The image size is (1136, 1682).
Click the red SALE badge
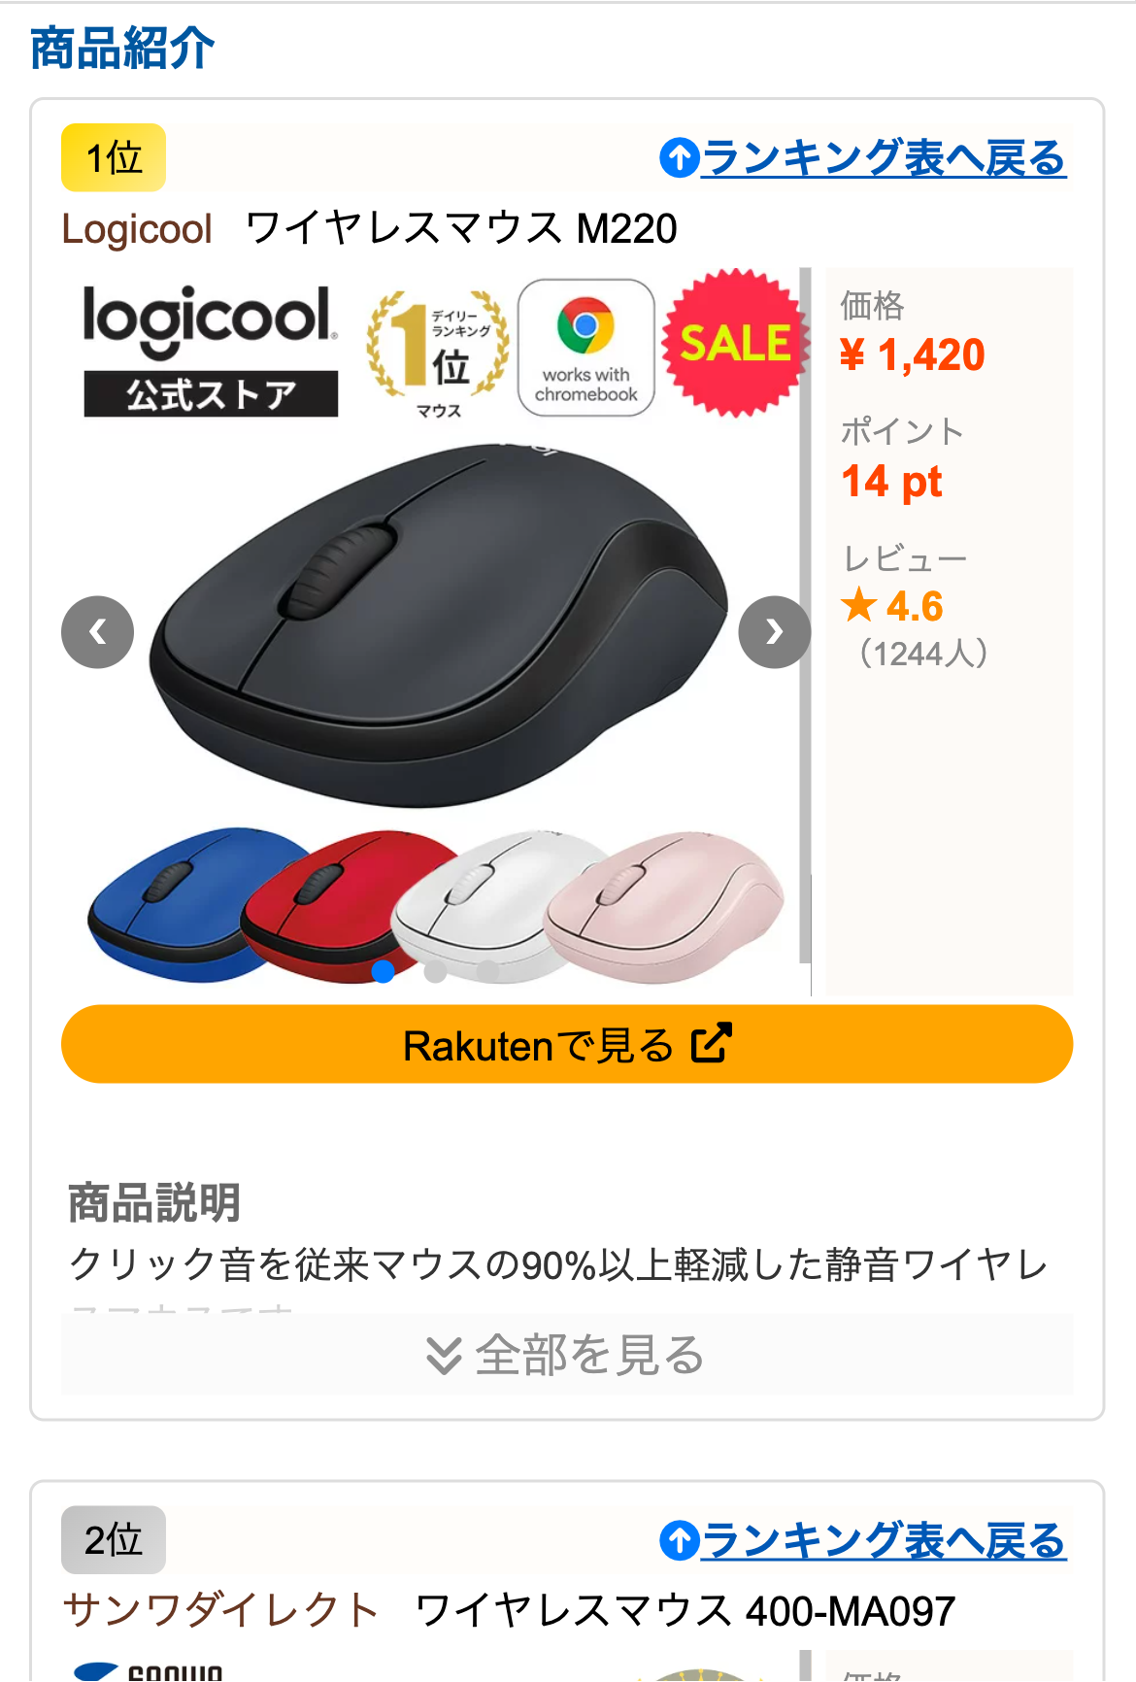(736, 344)
